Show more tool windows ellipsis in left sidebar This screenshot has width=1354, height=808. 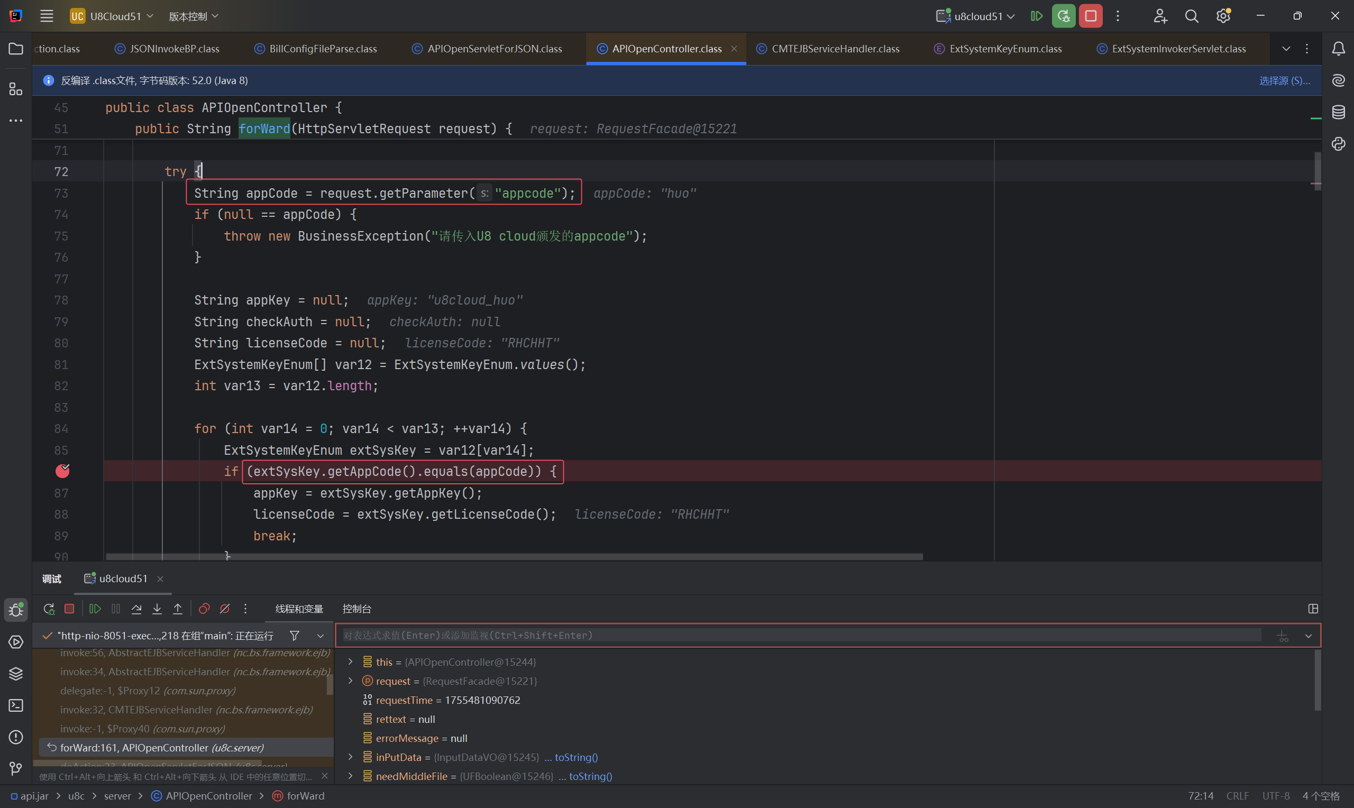(16, 121)
